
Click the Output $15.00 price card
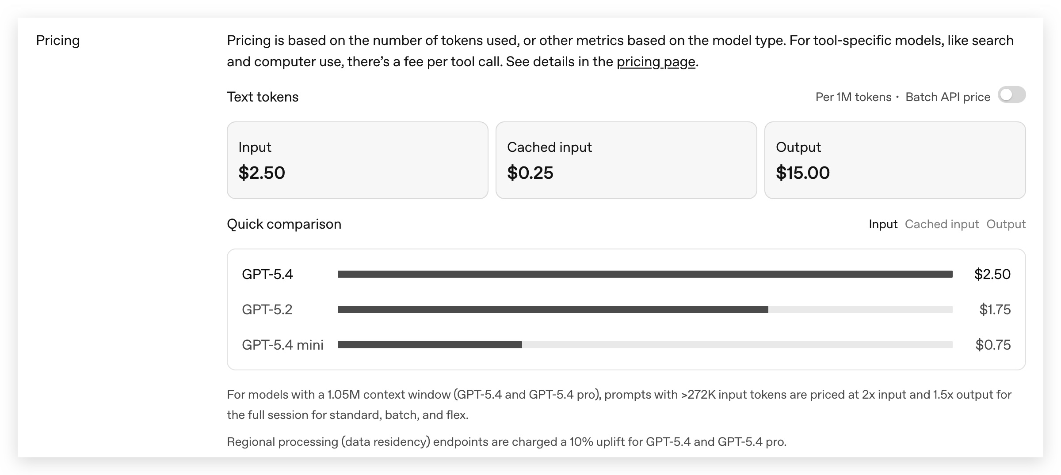point(895,160)
